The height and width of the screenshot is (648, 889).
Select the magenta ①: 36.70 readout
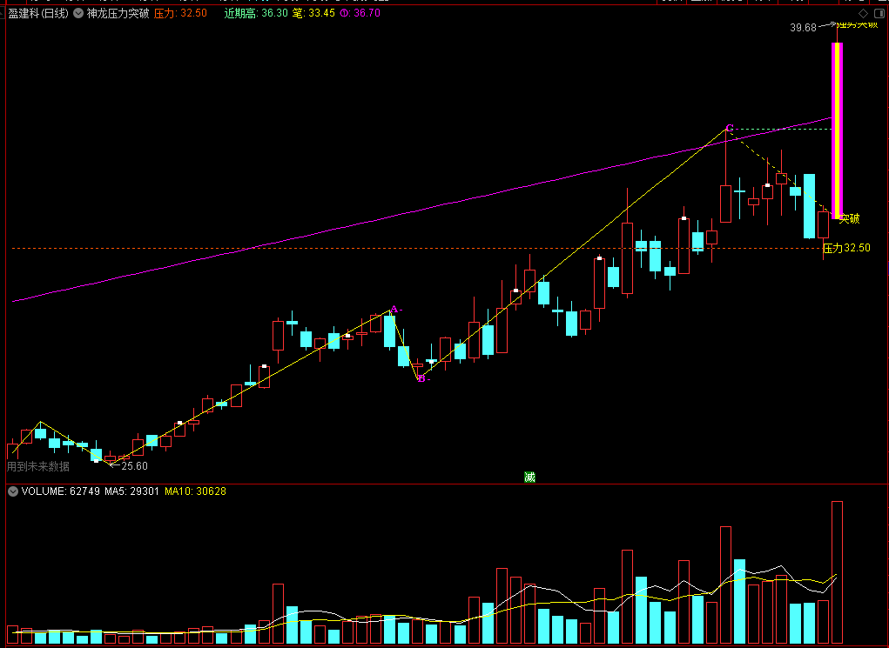point(360,13)
